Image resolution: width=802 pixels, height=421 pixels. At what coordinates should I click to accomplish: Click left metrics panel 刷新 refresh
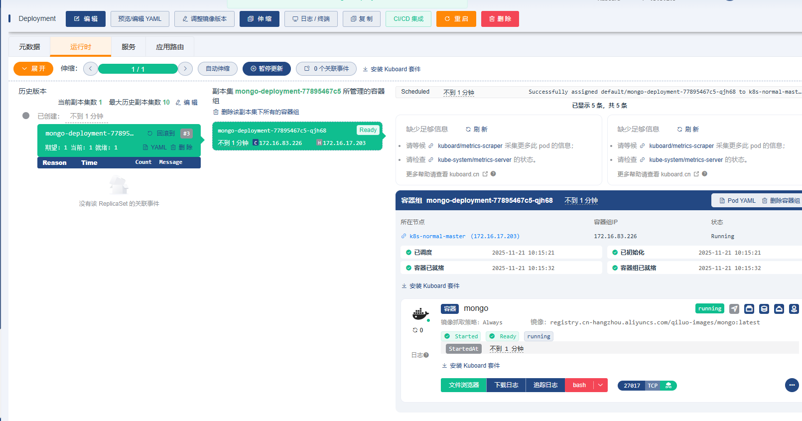click(477, 130)
